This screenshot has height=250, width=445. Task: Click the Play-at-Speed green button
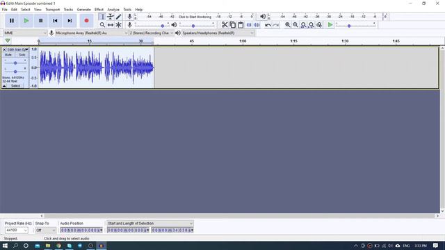point(330,25)
